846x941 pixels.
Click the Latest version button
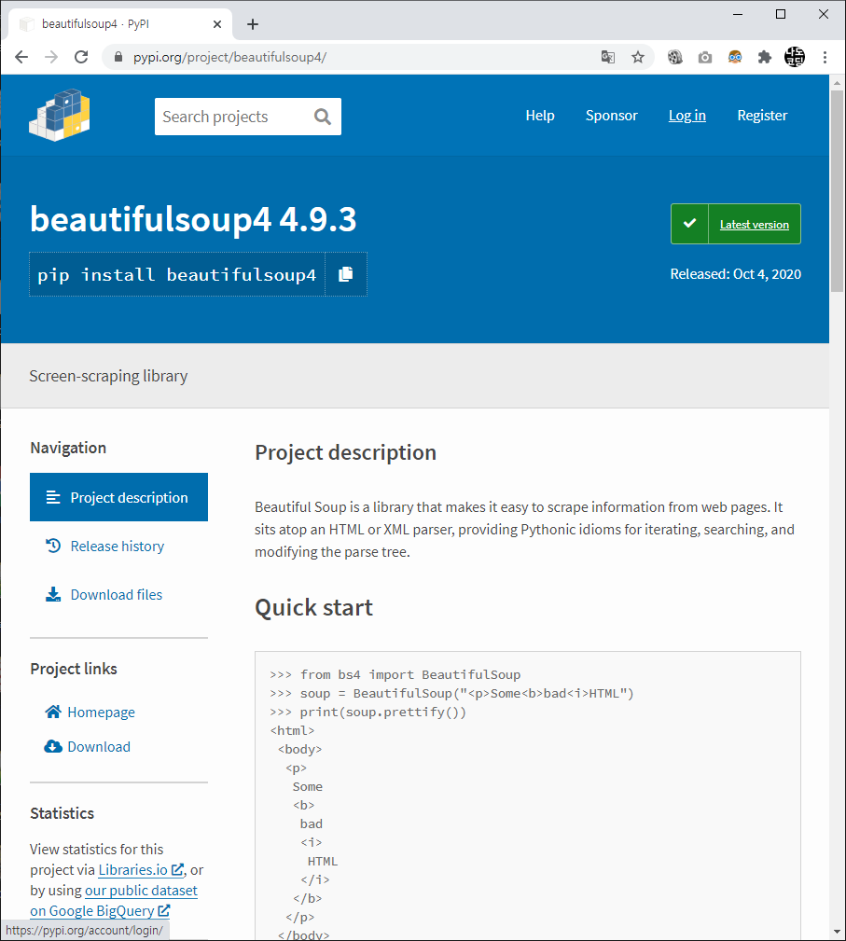tap(736, 224)
